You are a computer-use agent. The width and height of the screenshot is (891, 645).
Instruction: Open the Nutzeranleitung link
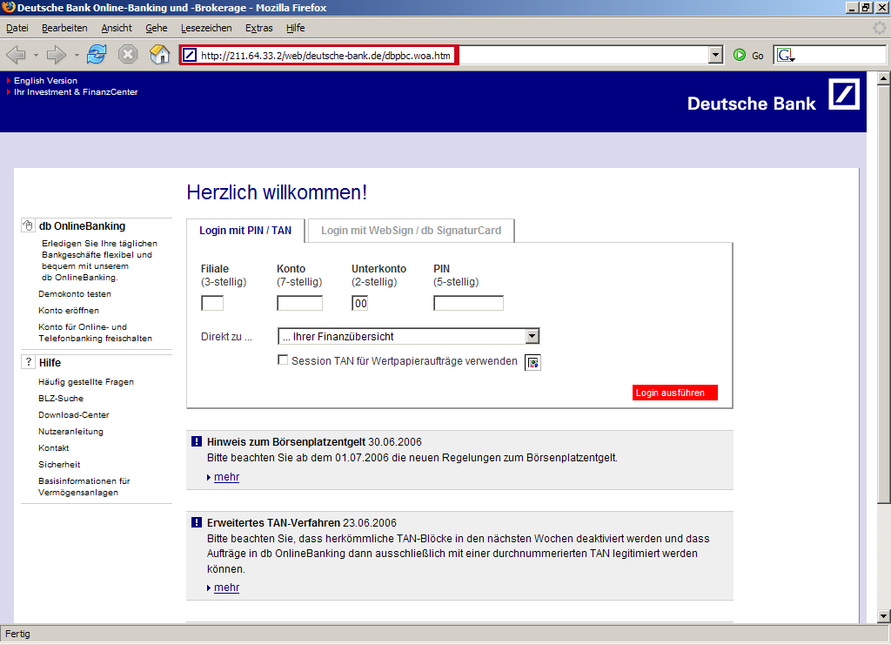[70, 432]
